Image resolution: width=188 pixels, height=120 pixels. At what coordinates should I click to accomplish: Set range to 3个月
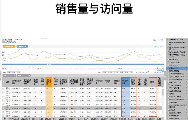click(116, 73)
